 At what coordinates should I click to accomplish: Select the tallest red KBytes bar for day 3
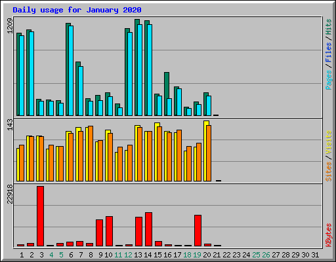(x=40, y=216)
